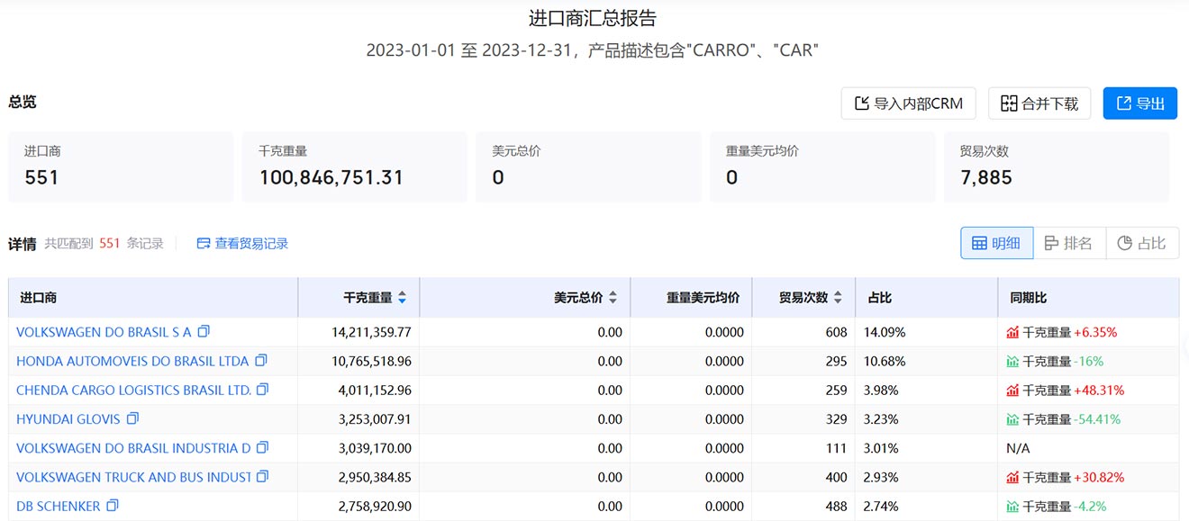Switch to the 占比 share view
1189x521 pixels.
[x=1142, y=243]
